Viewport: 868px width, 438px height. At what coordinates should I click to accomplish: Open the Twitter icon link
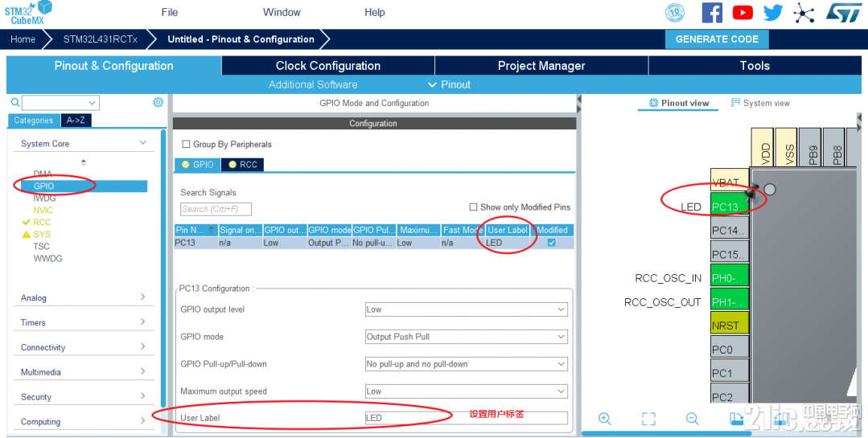pos(773,12)
